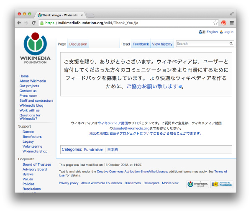Click the Wikimedia Foundation logo

pos(36,48)
